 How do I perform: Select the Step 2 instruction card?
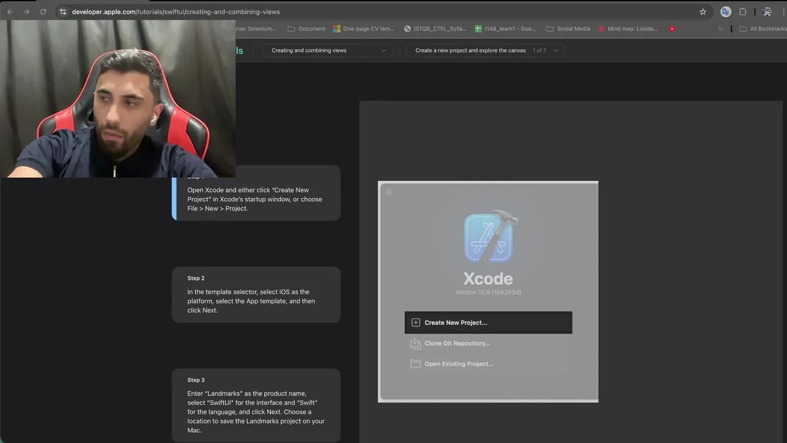[256, 295]
